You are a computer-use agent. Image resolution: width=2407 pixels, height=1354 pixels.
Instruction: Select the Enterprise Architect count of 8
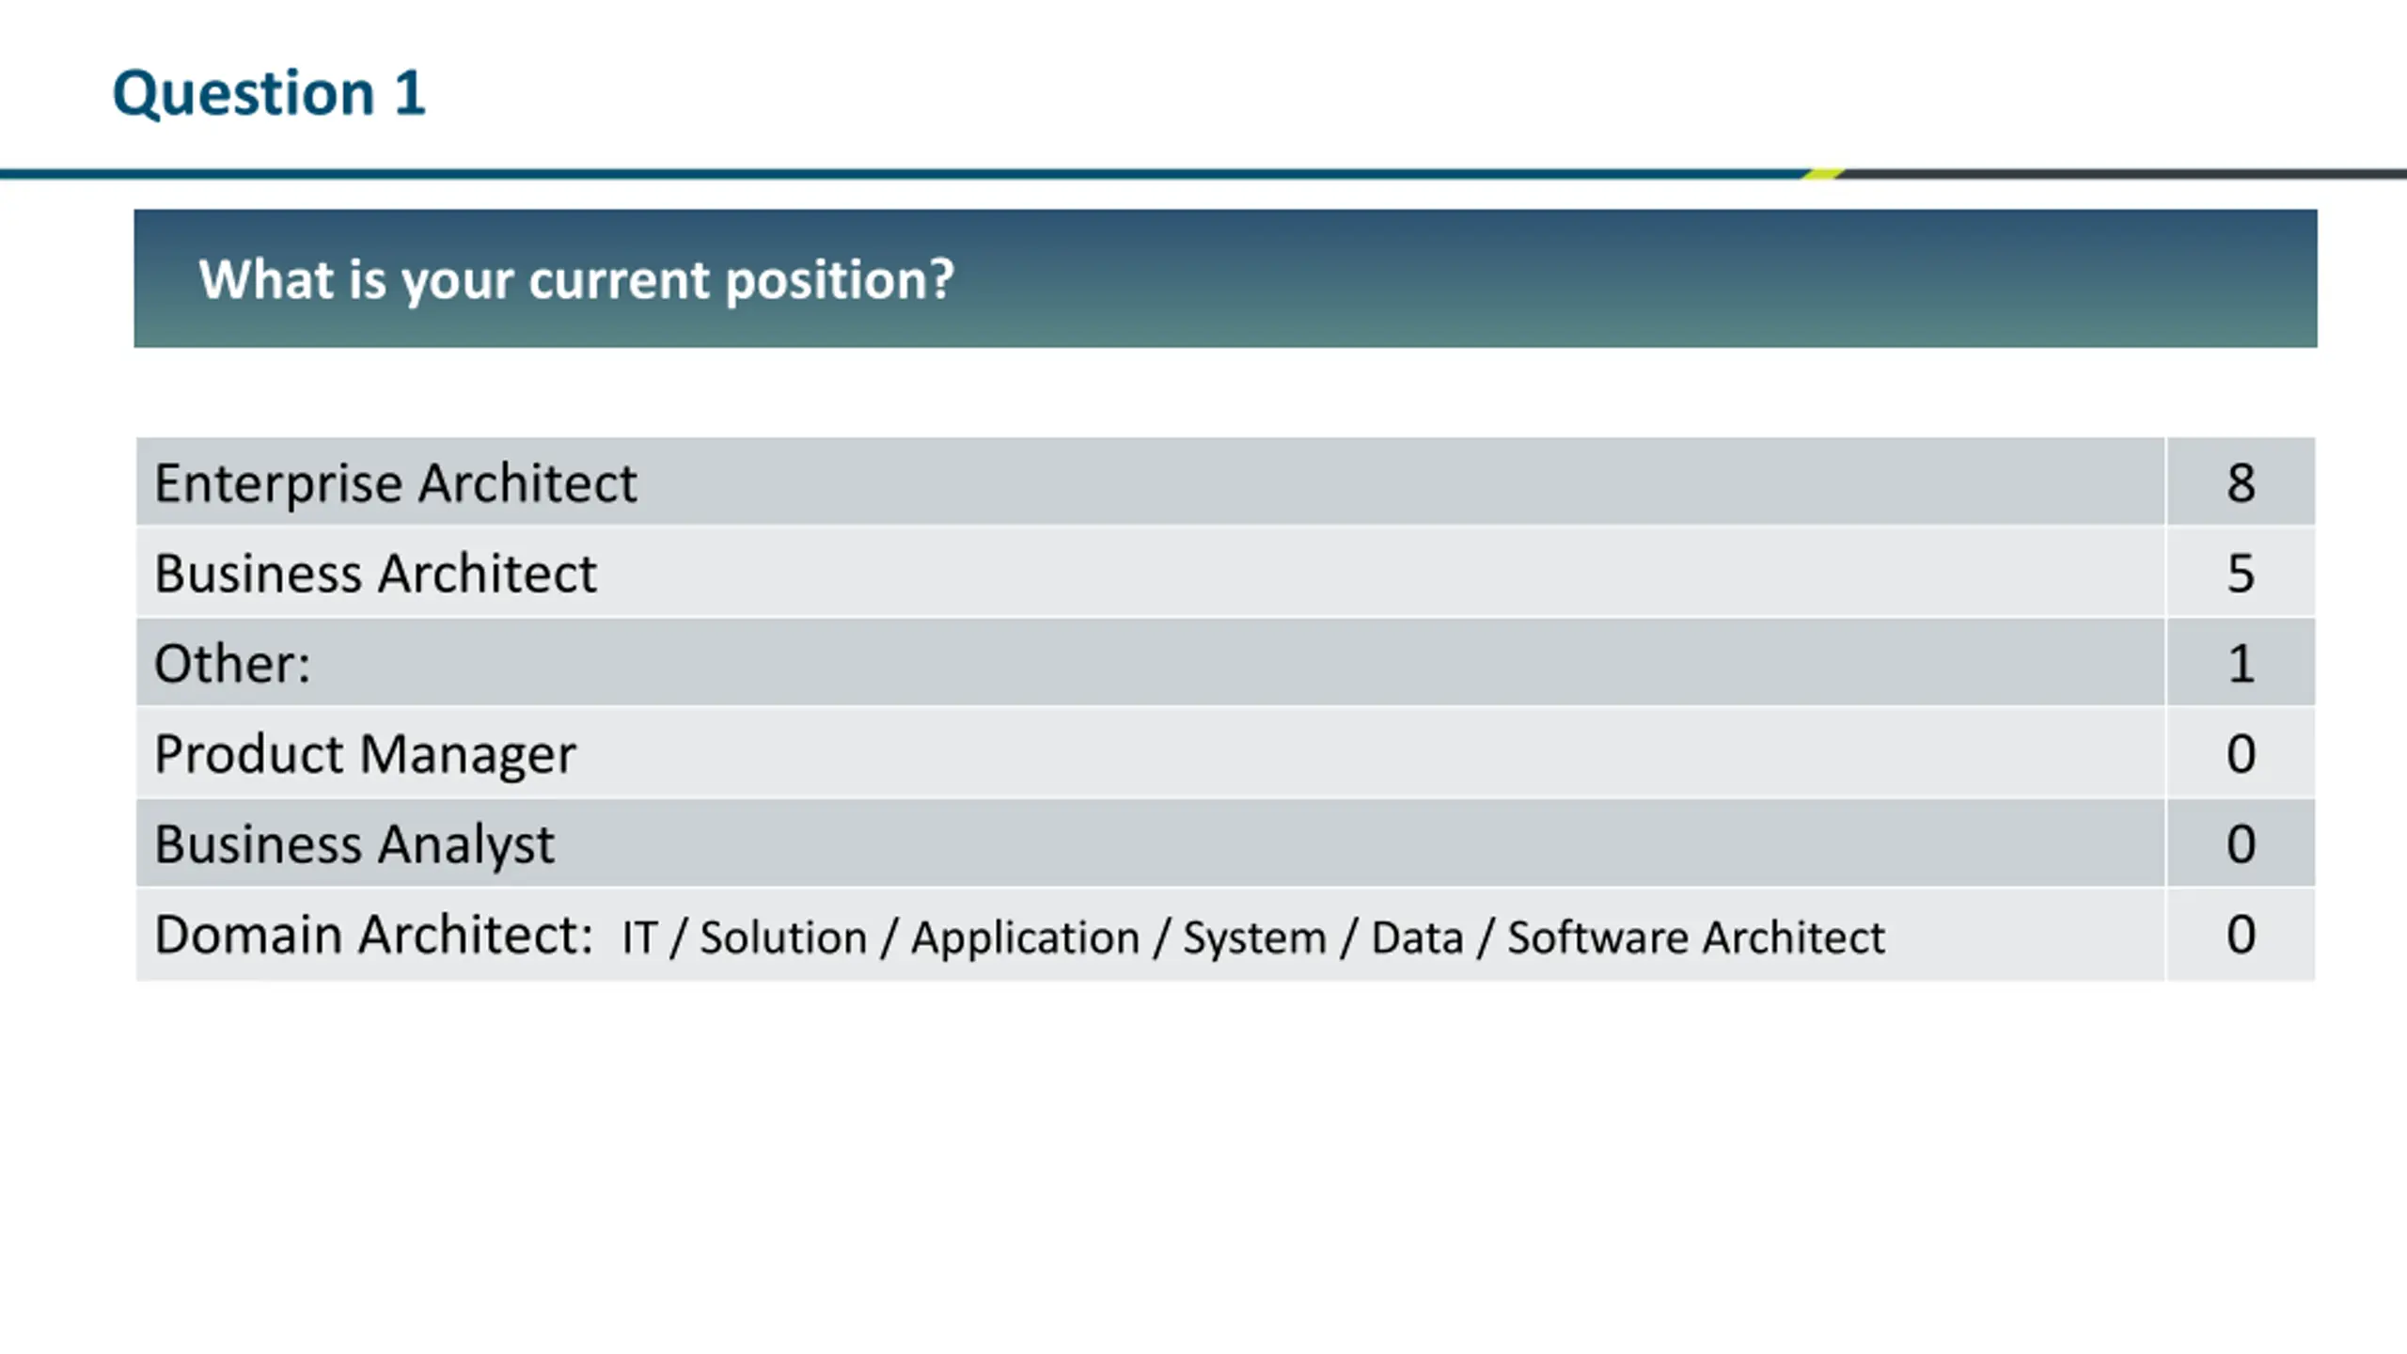pyautogui.click(x=2241, y=482)
